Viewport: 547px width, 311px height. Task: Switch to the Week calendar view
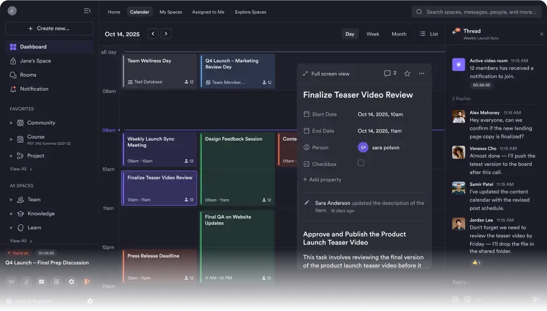click(x=373, y=34)
